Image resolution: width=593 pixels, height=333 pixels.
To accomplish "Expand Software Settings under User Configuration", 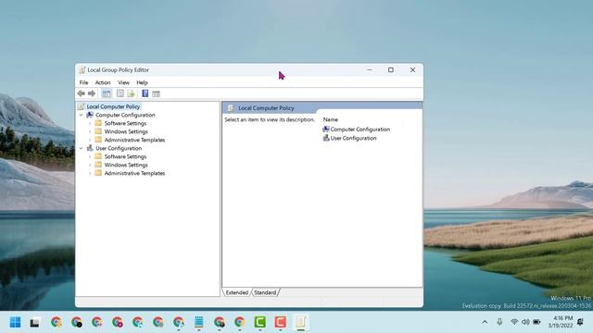I will coord(90,156).
